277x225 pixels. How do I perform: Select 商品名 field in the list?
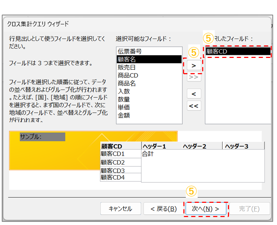[127, 83]
